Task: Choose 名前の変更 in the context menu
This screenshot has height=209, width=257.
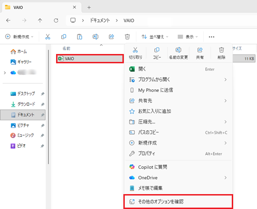Action: pos(178,53)
